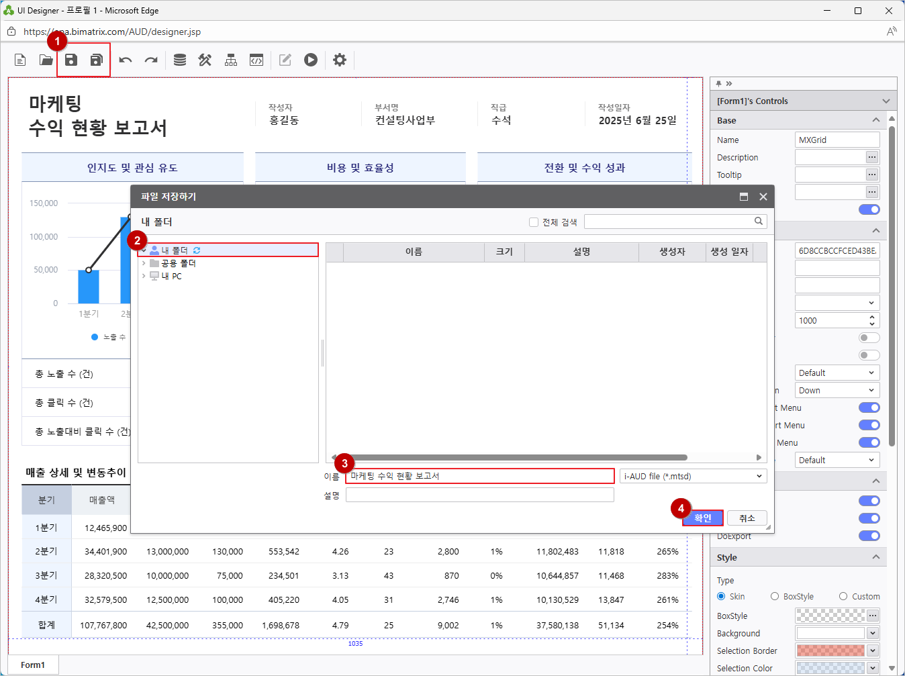Run preview with the play icon
905x676 pixels.
pos(310,60)
